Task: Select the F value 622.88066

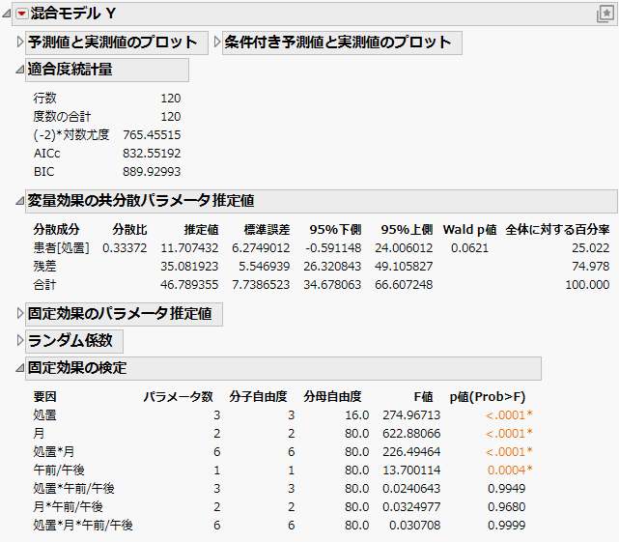Action: [x=411, y=434]
